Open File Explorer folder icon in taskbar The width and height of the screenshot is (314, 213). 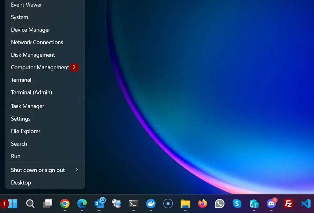[x=185, y=204]
